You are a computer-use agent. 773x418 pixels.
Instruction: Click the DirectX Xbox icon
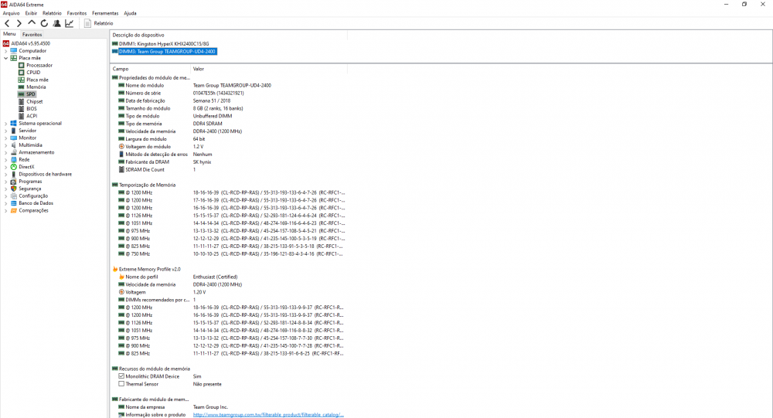tap(13, 167)
